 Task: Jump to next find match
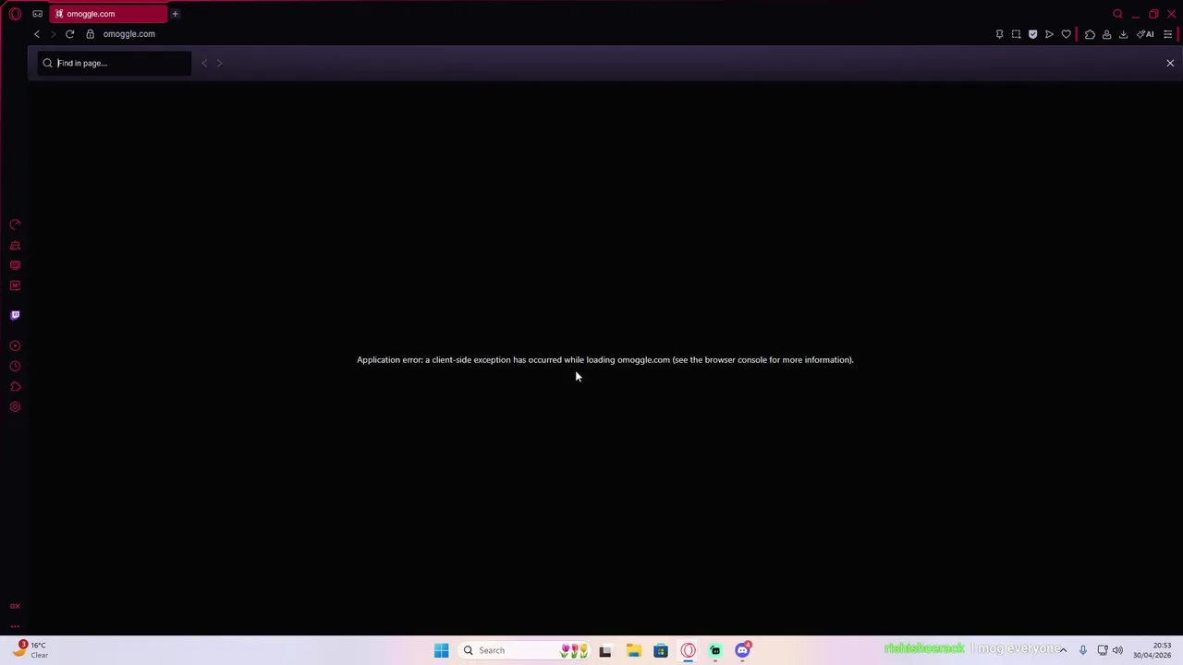pyautogui.click(x=219, y=63)
